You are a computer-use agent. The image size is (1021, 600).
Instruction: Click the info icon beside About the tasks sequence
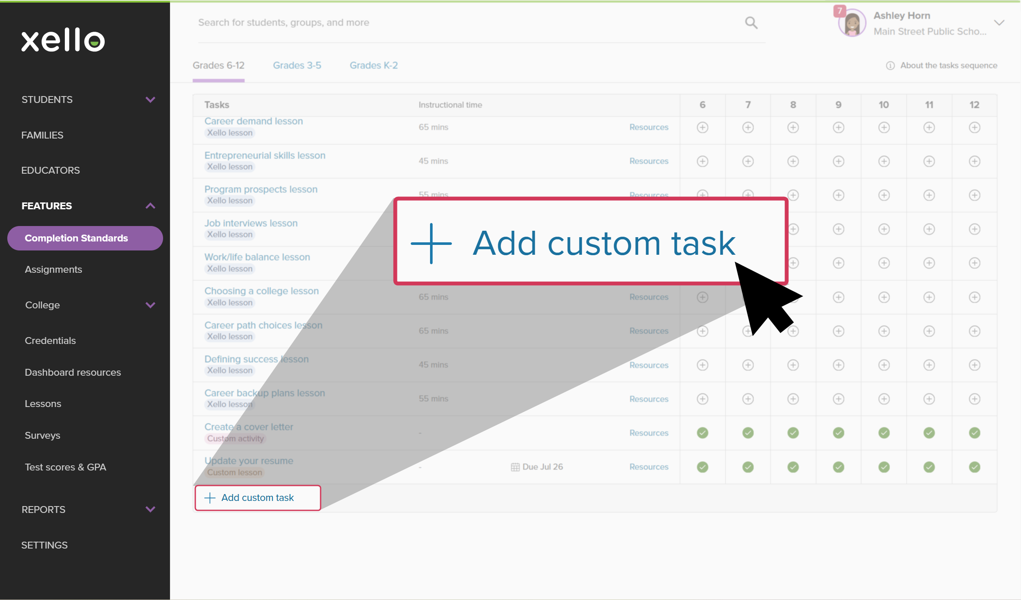pyautogui.click(x=890, y=65)
